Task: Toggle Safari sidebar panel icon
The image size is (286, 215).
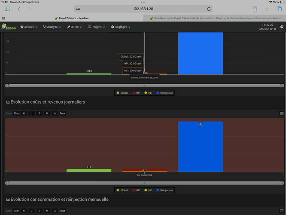Action: click(7, 9)
